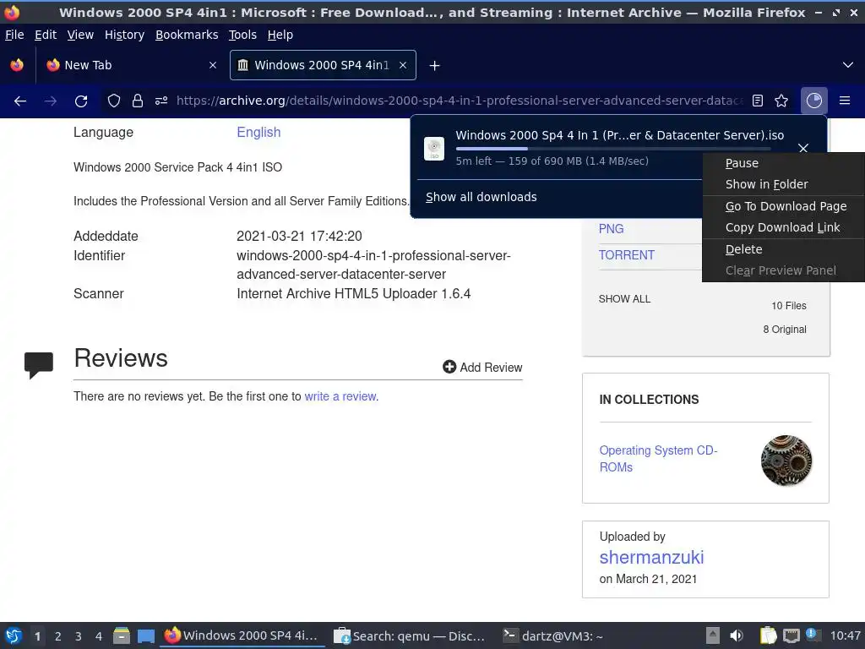Click the address bar URL field

459,101
